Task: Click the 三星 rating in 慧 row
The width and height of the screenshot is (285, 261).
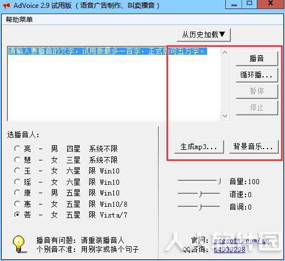Action: click(73, 160)
